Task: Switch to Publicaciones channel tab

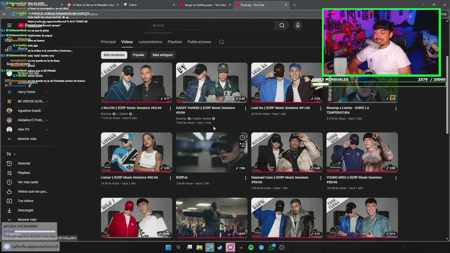Action: coord(199,42)
